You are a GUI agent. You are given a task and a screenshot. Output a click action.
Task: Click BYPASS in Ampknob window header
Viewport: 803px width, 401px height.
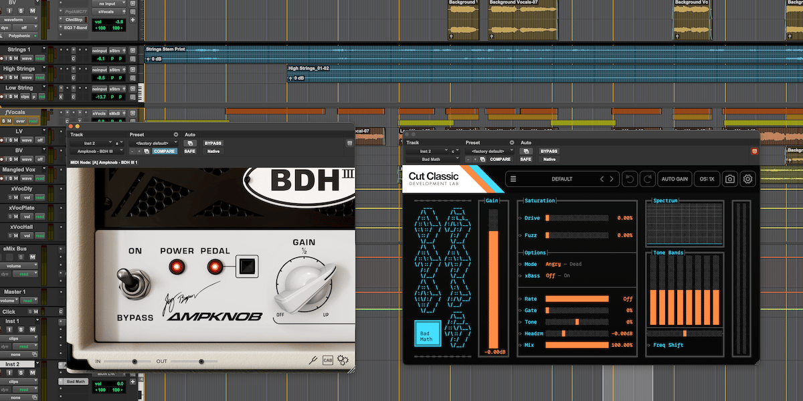coord(213,143)
